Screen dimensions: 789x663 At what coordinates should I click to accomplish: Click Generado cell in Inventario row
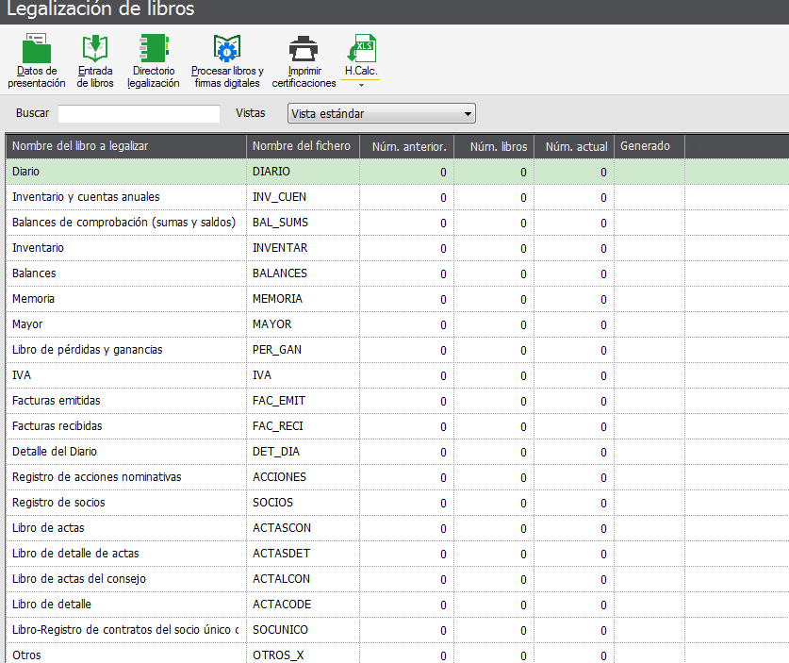[x=649, y=248]
